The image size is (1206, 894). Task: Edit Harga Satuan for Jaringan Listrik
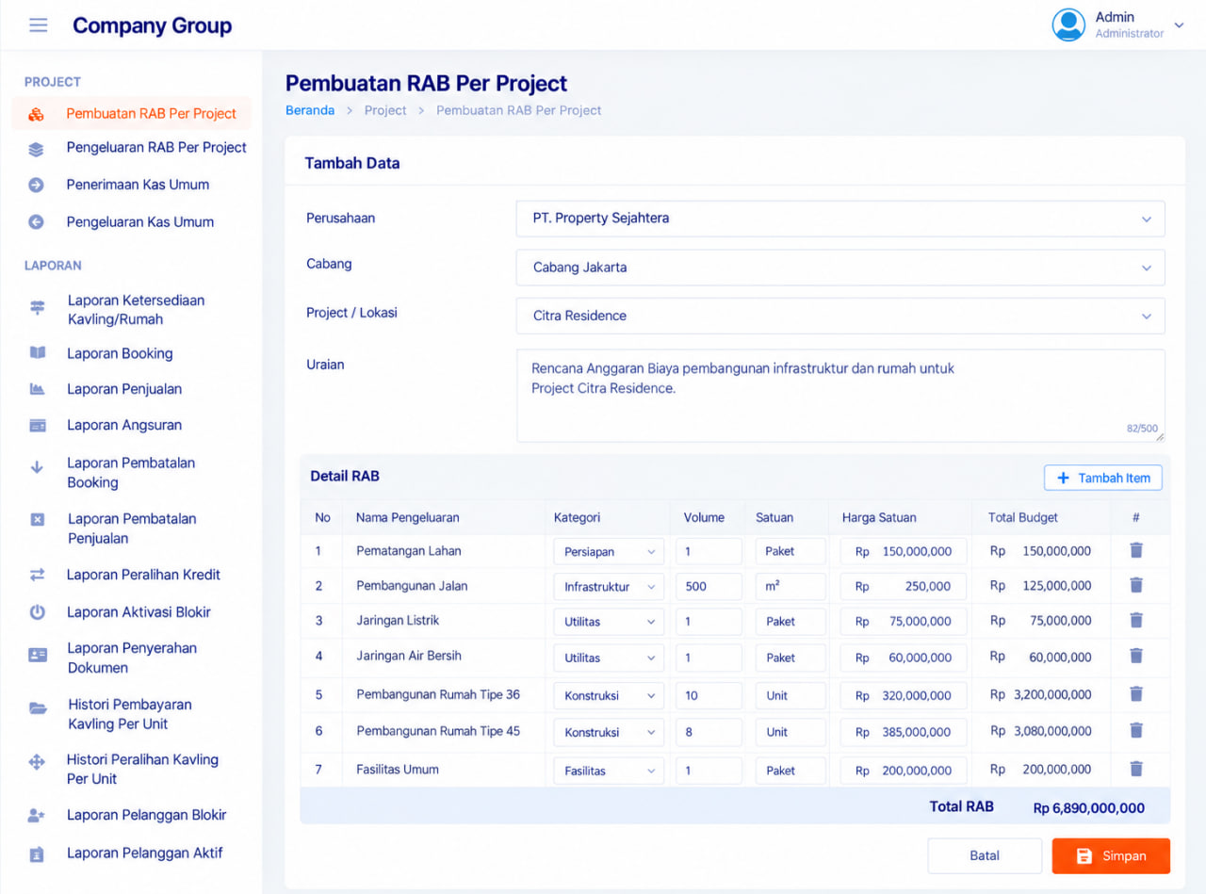[x=904, y=622]
